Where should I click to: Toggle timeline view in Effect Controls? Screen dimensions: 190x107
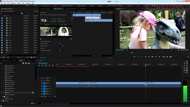pyautogui.click(x=71, y=12)
